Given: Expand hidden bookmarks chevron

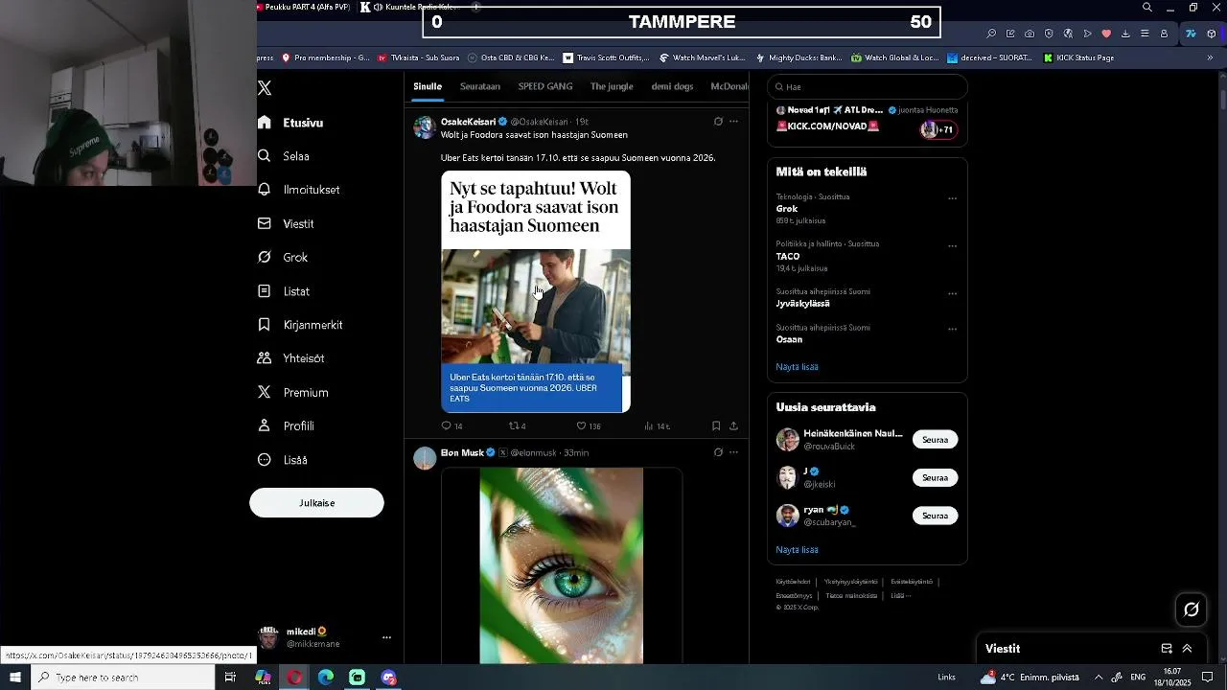Looking at the screenshot, I should point(1210,57).
